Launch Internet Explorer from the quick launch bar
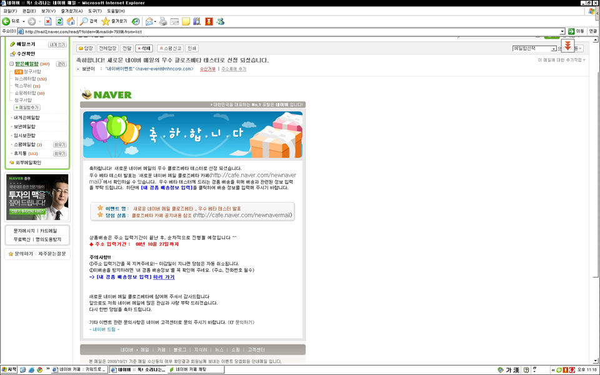This screenshot has width=600, height=375. [31, 370]
